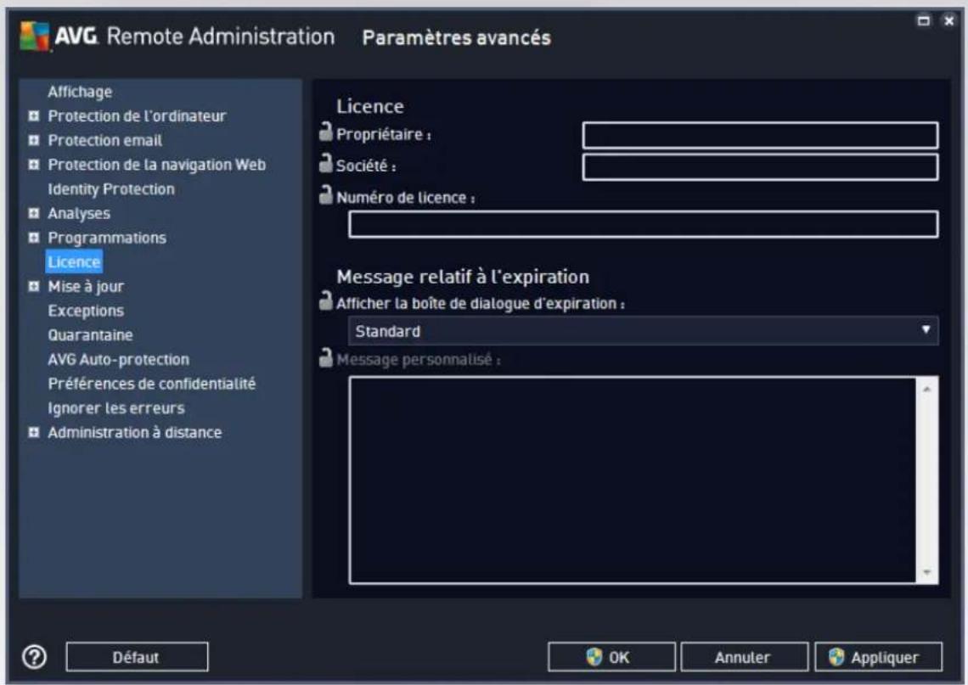Expand the Analyses tree node
The height and width of the screenshot is (685, 968).
34,214
